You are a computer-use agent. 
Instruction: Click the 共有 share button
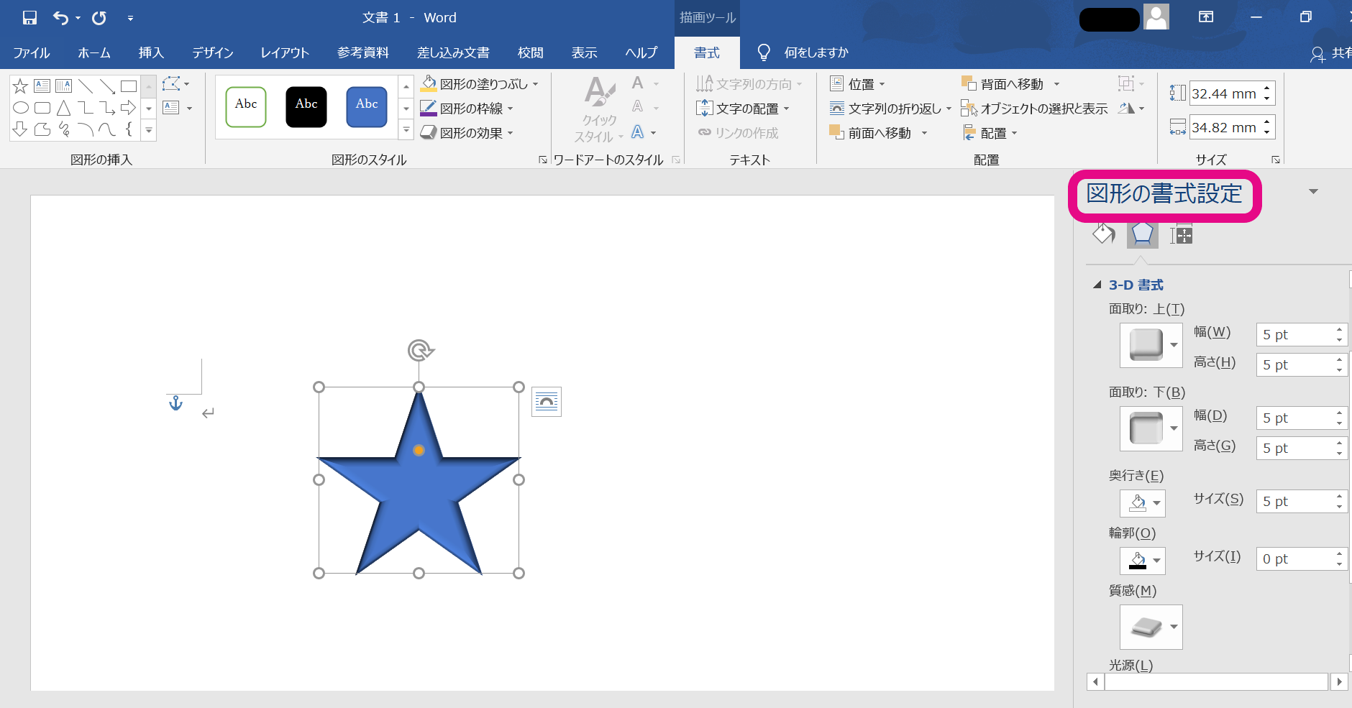1331,53
